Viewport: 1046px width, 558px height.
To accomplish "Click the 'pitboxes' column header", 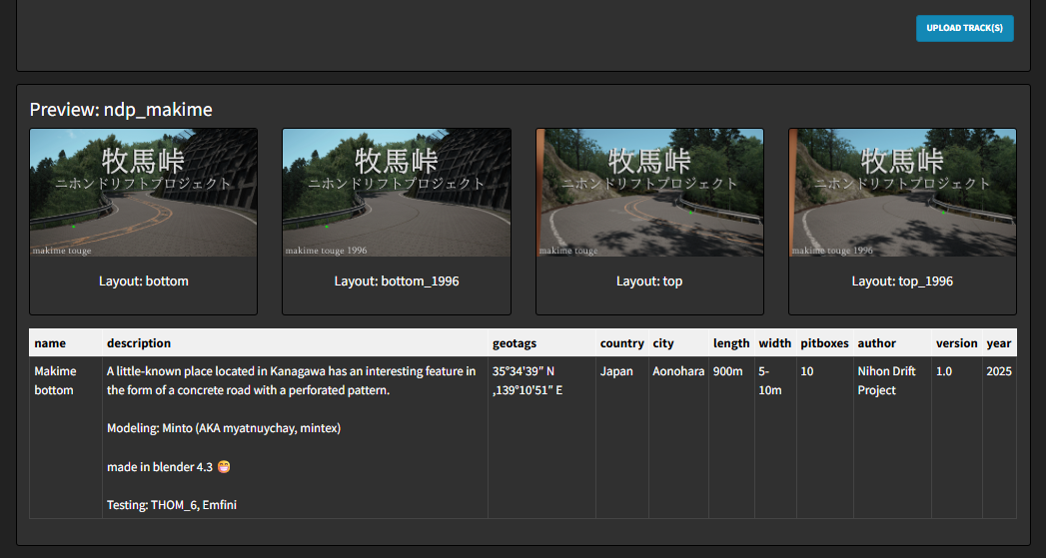I will pos(824,343).
